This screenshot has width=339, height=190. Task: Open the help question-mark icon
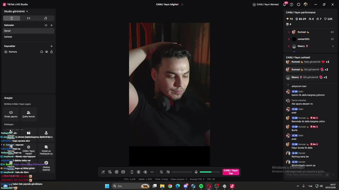click(x=292, y=4)
